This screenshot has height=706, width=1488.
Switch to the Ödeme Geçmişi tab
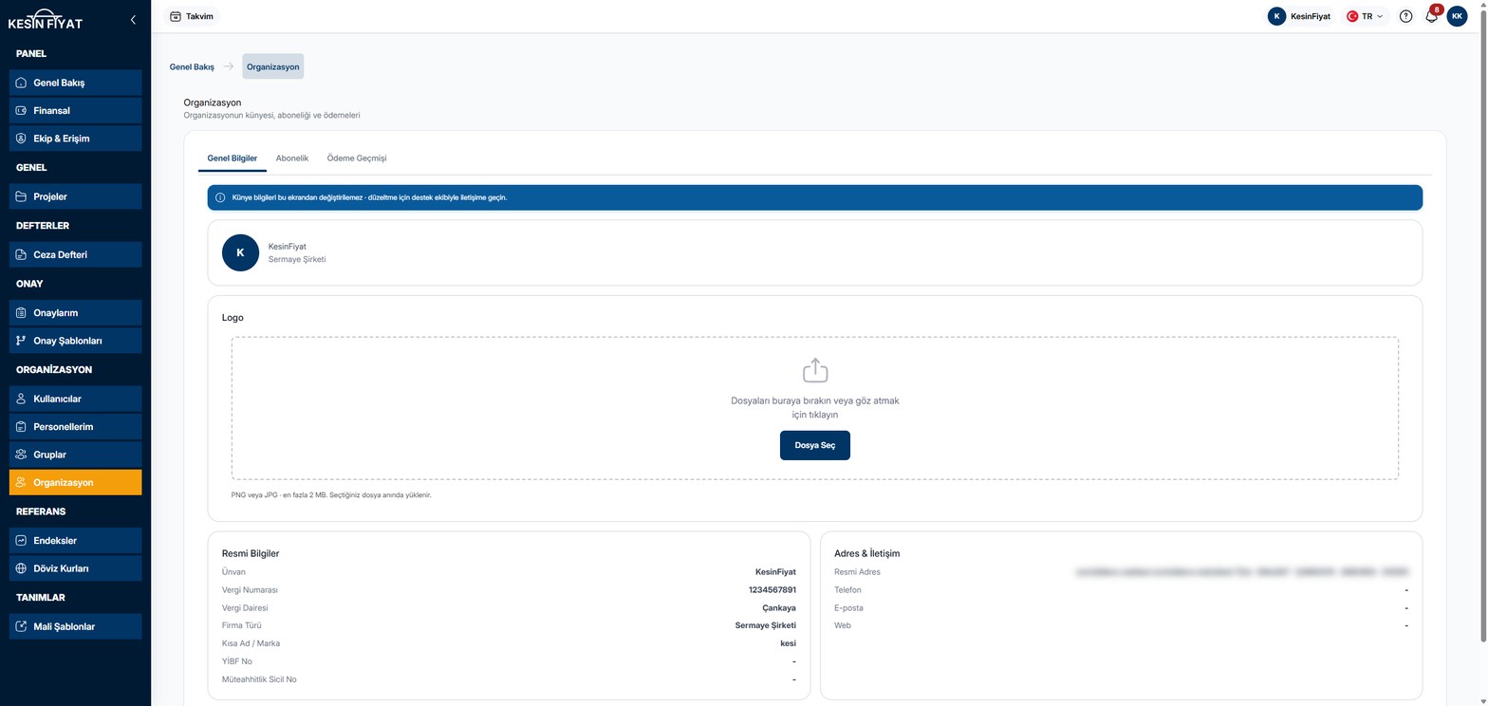click(357, 158)
